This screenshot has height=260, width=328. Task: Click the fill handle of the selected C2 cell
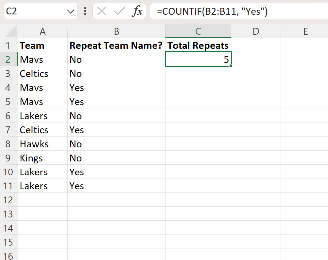pos(232,66)
